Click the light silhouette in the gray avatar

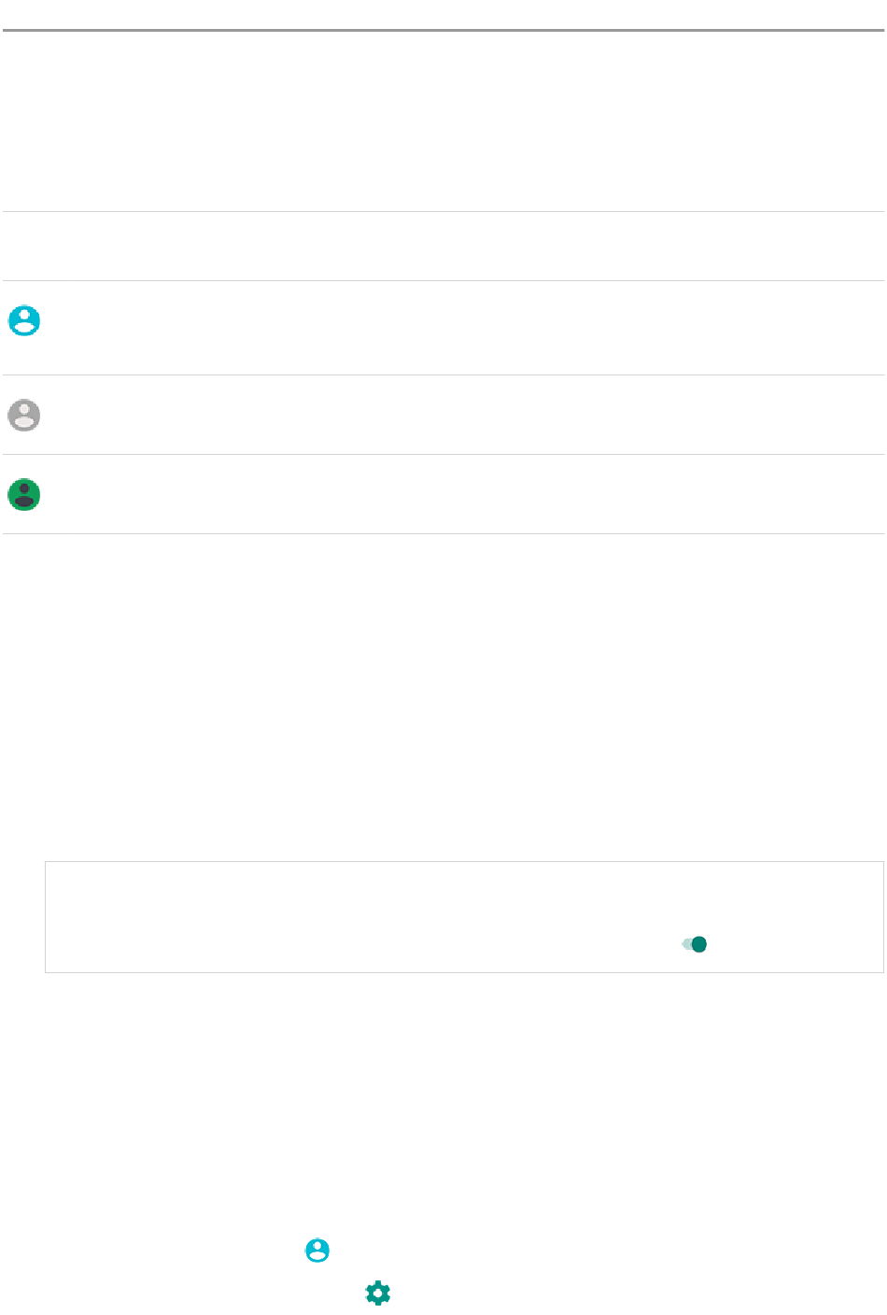click(24, 417)
